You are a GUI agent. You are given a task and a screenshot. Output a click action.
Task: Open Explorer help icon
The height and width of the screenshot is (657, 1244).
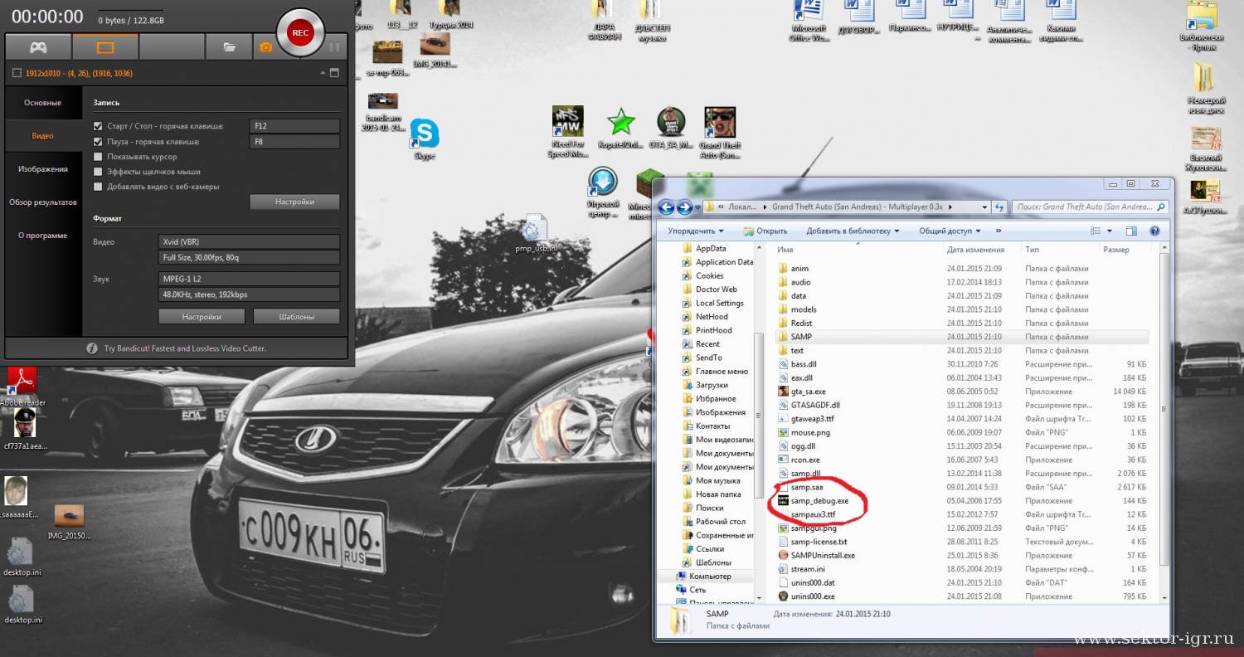point(1154,231)
